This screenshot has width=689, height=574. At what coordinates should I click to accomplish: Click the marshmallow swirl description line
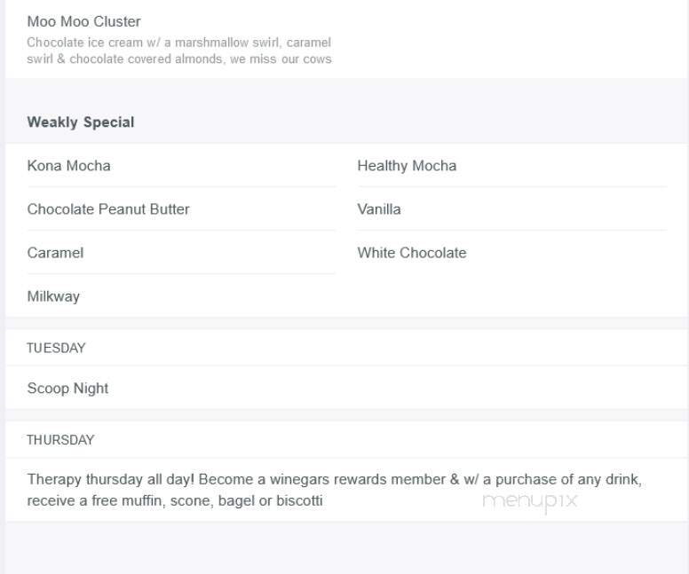[x=178, y=43]
